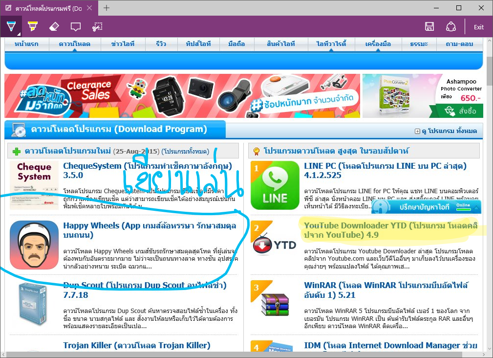
Task: Click the Cheque System thumbnail image
Action: click(34, 185)
